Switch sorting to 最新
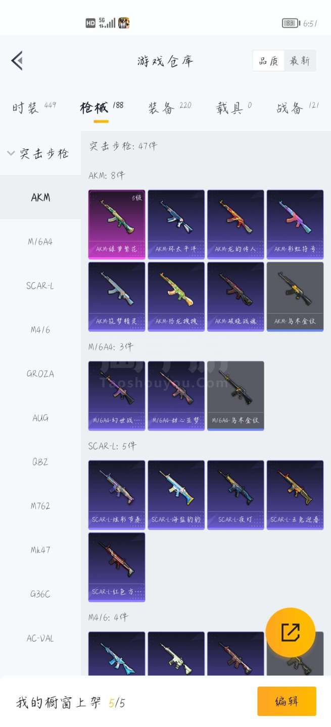 click(x=300, y=61)
